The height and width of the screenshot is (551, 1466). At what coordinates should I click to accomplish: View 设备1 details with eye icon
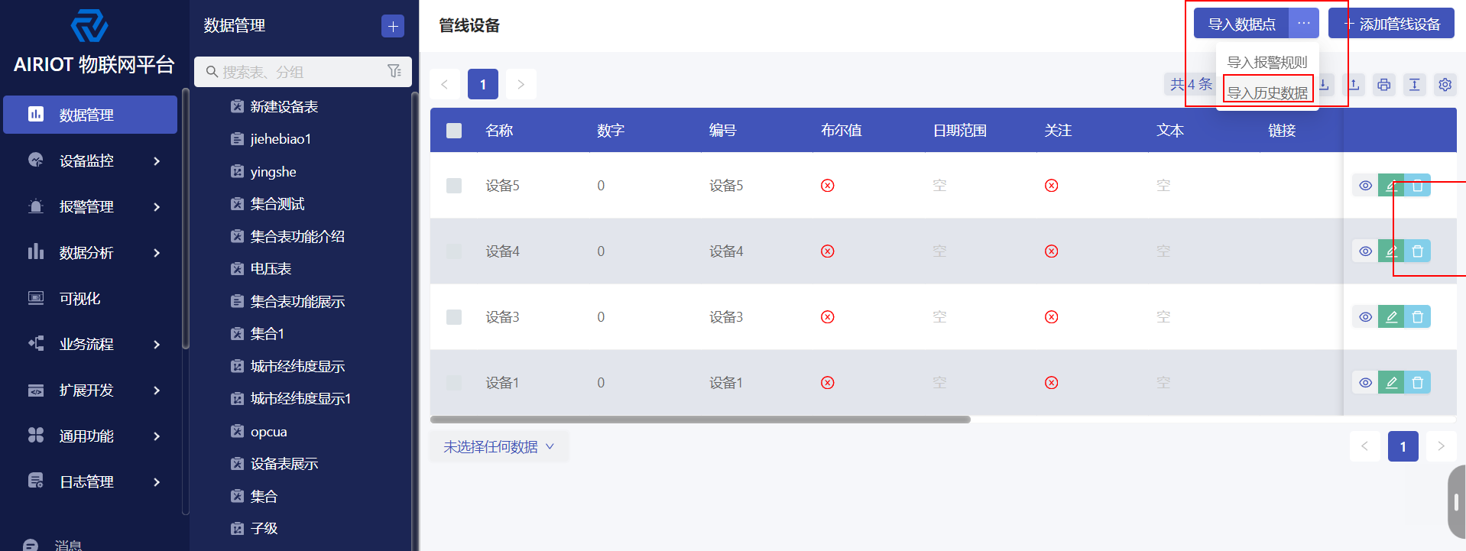1365,383
